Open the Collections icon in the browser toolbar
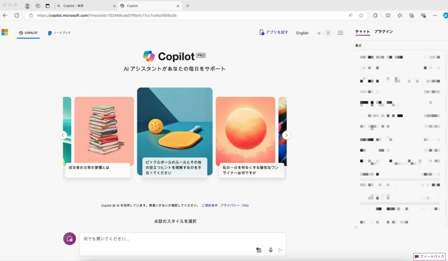This screenshot has height=261, width=448. pyautogui.click(x=411, y=15)
